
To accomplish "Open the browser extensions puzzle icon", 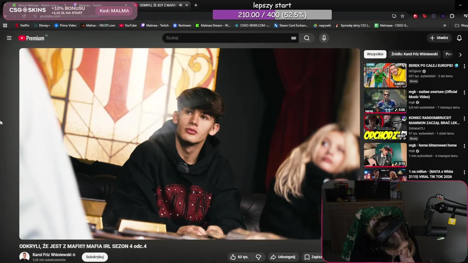I will coord(452,16).
